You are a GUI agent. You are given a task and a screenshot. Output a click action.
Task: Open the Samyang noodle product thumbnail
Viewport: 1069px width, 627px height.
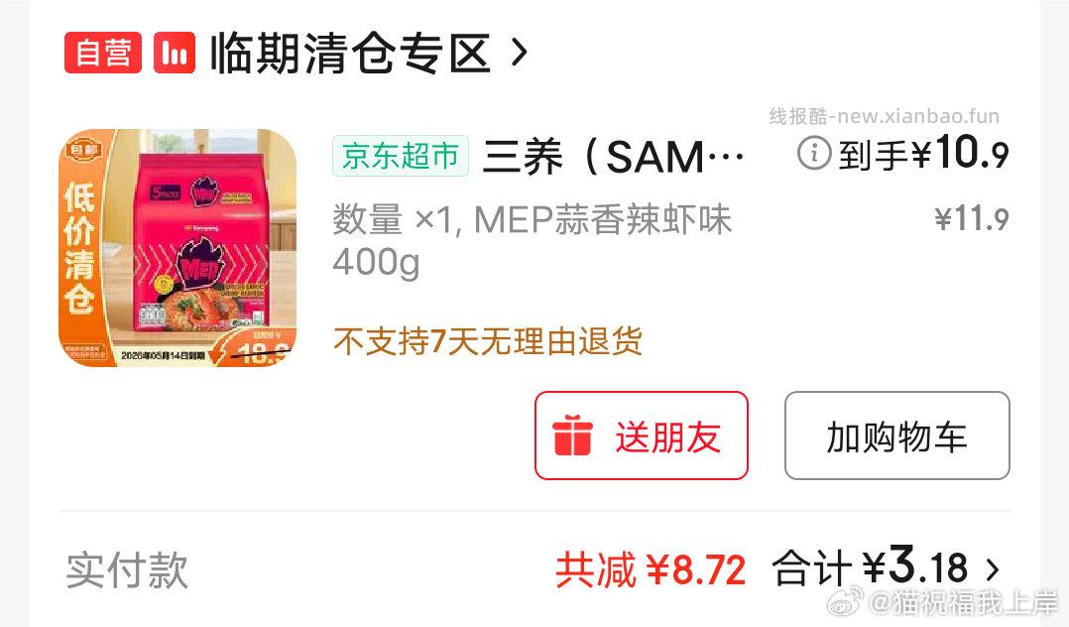point(178,248)
